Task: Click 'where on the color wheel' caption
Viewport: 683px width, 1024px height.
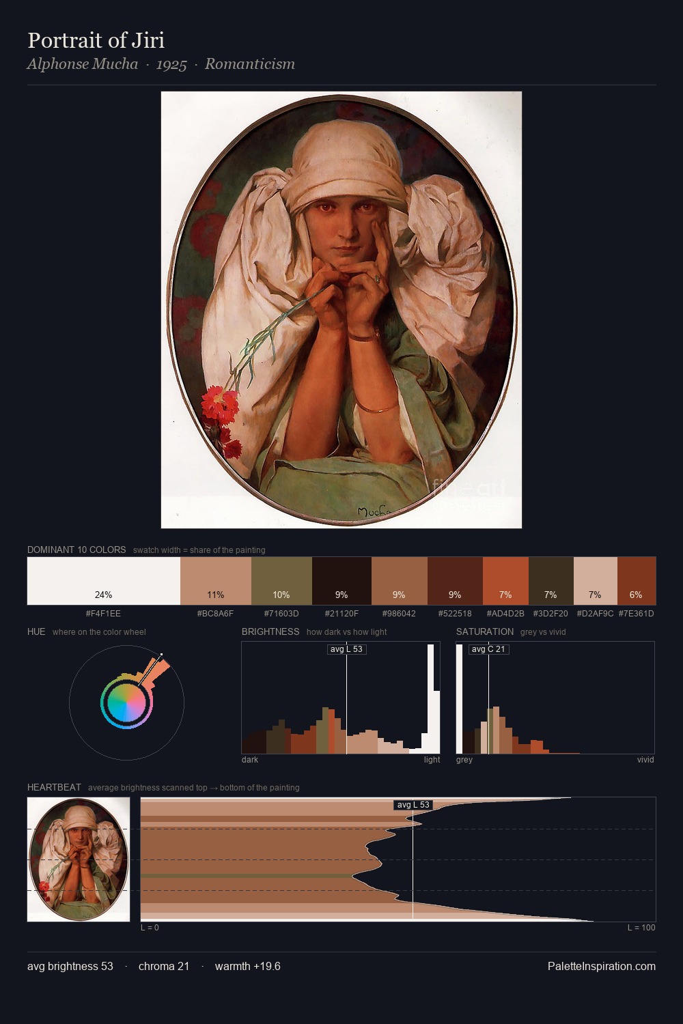Action: [x=99, y=632]
